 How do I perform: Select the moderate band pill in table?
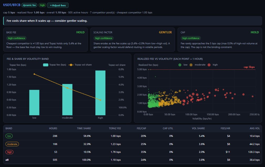pyautogui.click(x=12, y=144)
